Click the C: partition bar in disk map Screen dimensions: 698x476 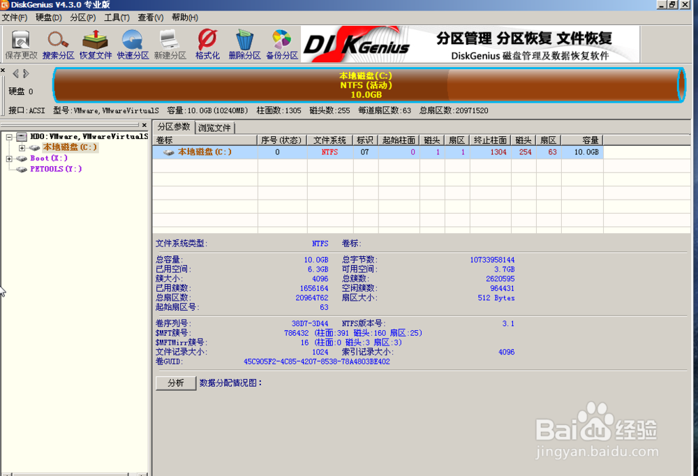tap(369, 85)
